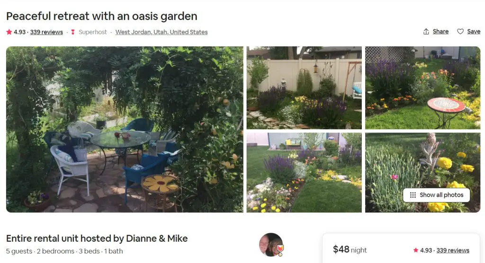Open the 339 reviews link under title
The image size is (485, 263).
[46, 32]
